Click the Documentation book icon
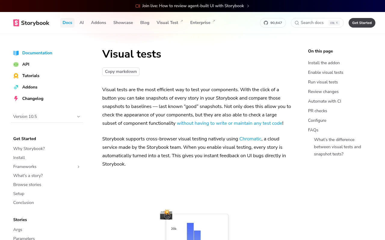The height and width of the screenshot is (240, 385). click(x=16, y=53)
